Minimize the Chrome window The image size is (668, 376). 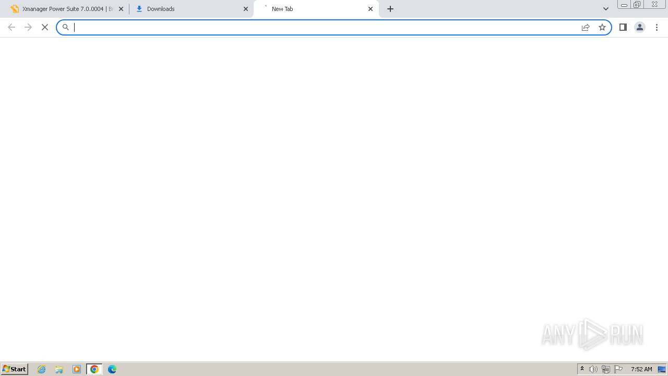pyautogui.click(x=624, y=5)
